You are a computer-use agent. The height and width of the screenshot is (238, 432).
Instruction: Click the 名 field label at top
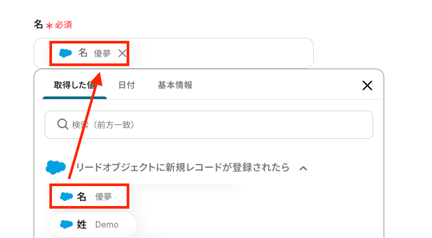click(38, 25)
